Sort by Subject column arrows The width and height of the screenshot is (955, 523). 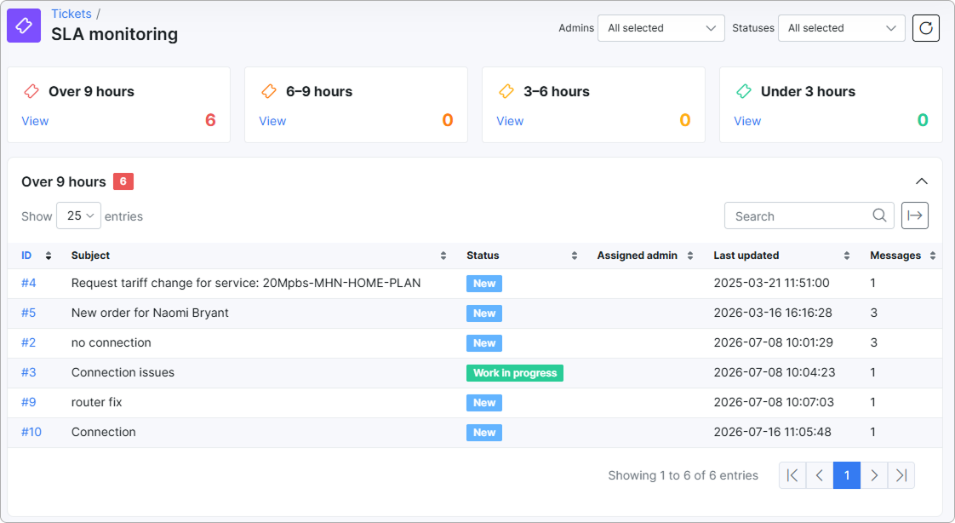[443, 256]
